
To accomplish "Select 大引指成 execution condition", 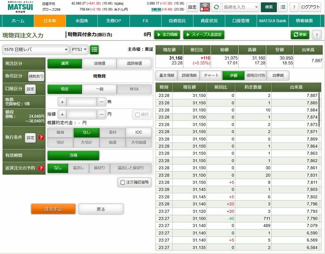I will click(139, 142).
